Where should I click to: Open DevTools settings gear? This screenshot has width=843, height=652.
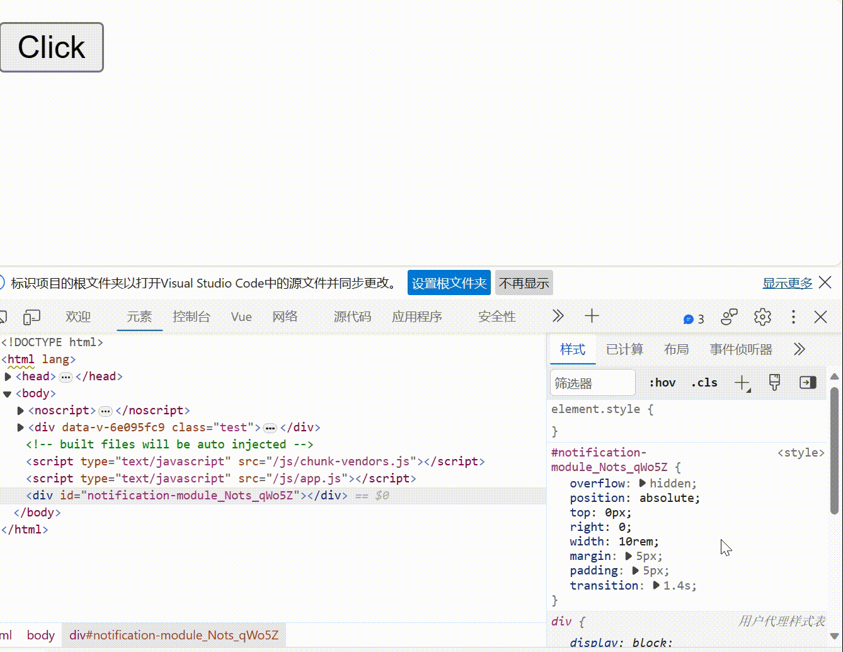click(x=762, y=317)
